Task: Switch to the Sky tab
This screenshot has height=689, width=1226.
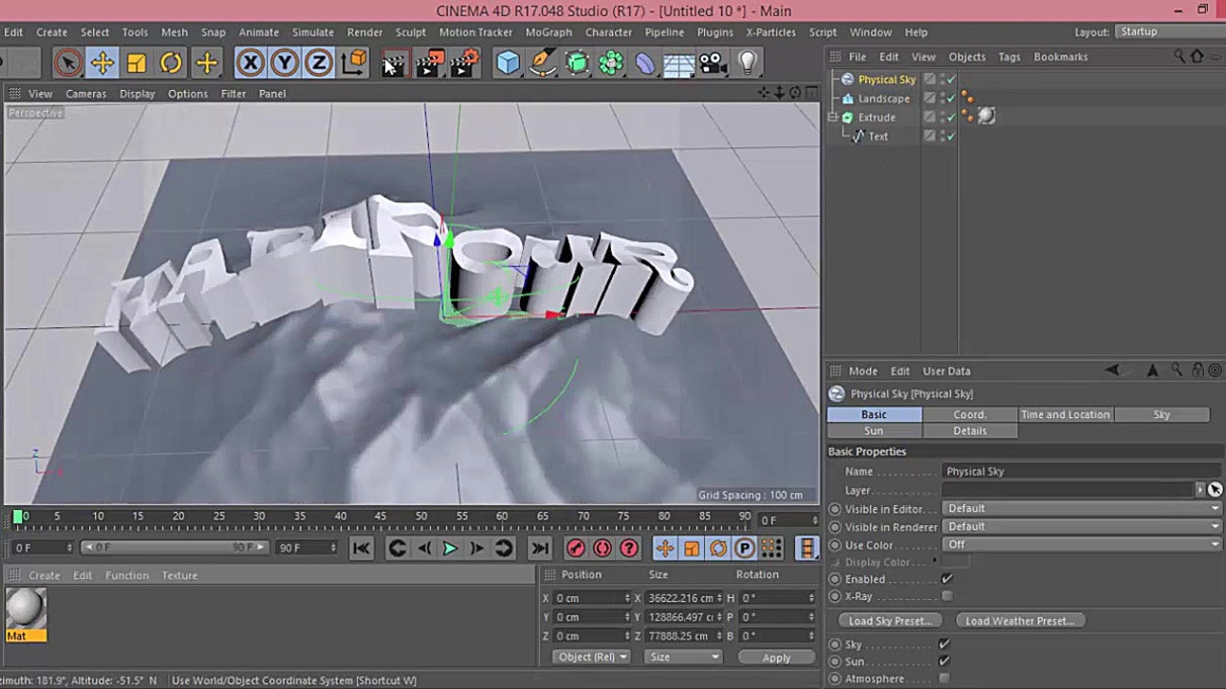Action: click(1161, 414)
